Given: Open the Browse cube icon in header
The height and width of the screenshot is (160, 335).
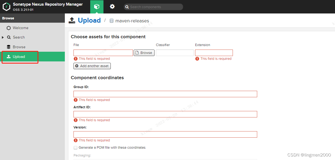Looking at the screenshot, I should (x=97, y=7).
